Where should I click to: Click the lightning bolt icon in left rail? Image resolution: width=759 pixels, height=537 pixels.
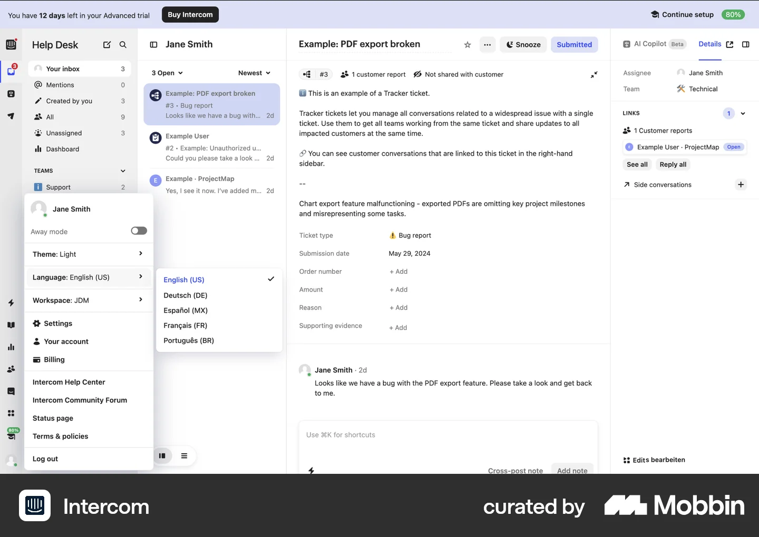pos(11,303)
